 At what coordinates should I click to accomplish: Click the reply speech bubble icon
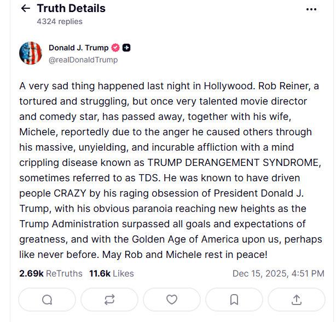(x=47, y=299)
